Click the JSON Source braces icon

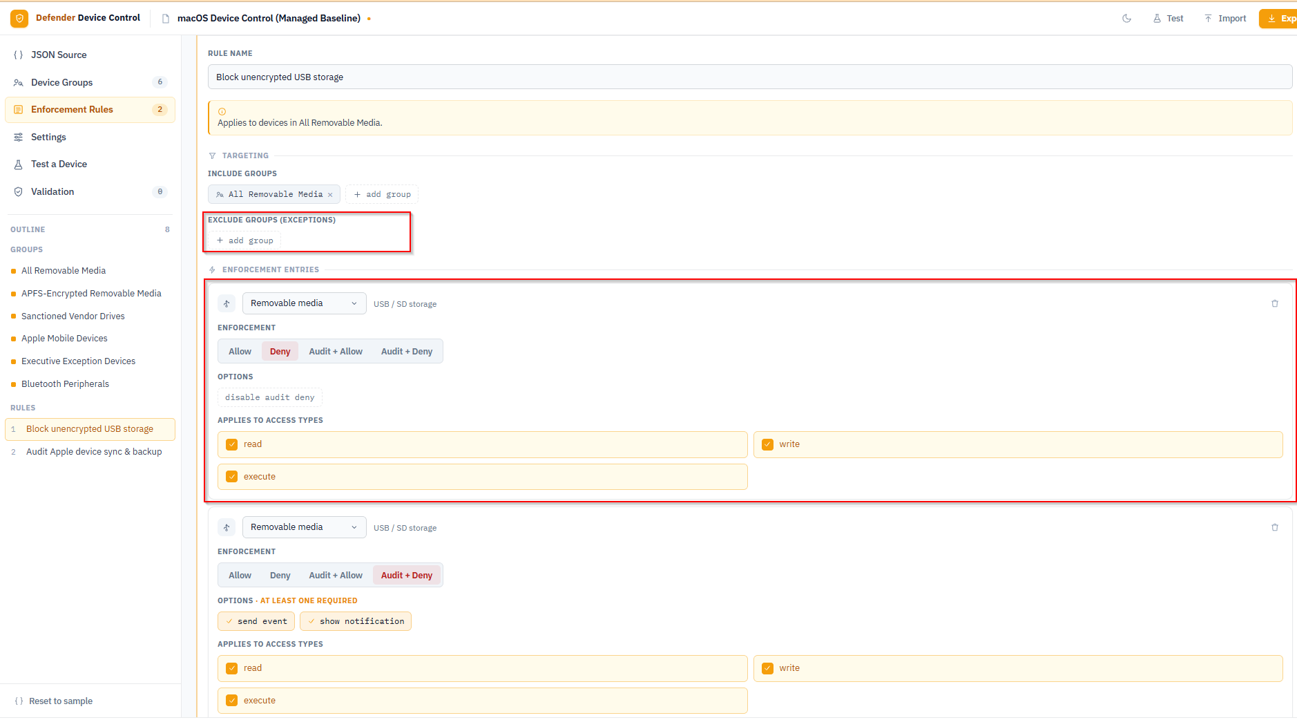pyautogui.click(x=19, y=55)
